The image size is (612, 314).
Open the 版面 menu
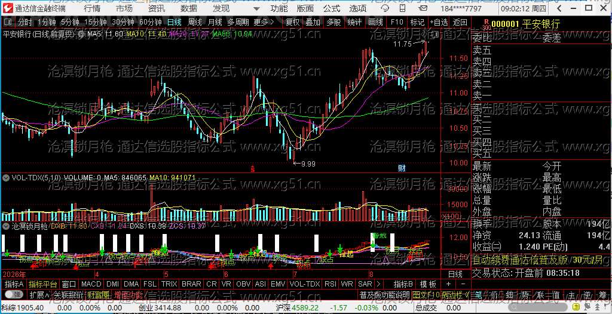(x=305, y=8)
